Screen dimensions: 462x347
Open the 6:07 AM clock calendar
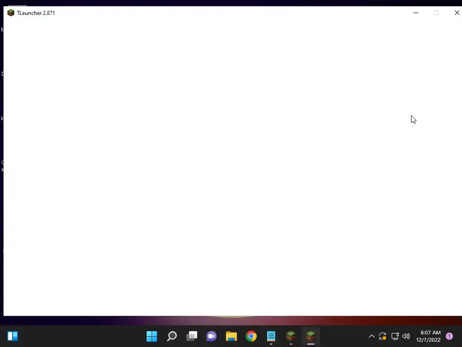tap(429, 336)
